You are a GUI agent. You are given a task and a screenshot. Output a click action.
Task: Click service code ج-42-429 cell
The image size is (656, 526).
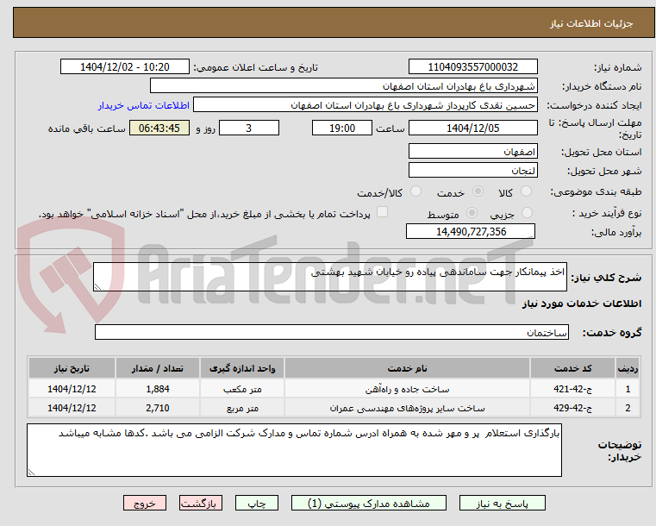[x=572, y=408]
